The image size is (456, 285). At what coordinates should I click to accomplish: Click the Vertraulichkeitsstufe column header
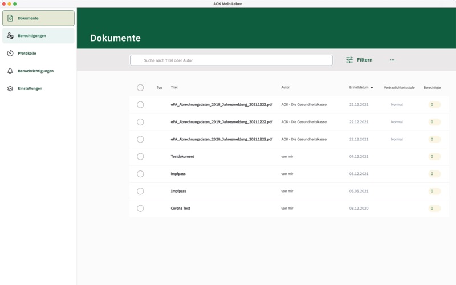tap(399, 88)
